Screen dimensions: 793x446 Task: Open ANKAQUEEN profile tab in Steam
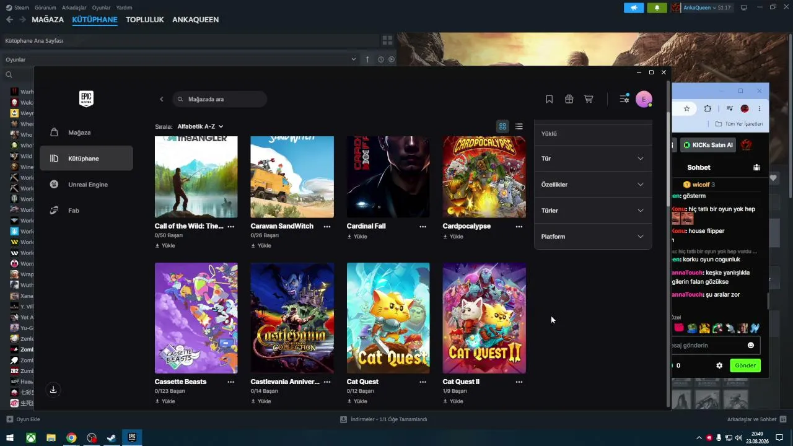point(195,20)
